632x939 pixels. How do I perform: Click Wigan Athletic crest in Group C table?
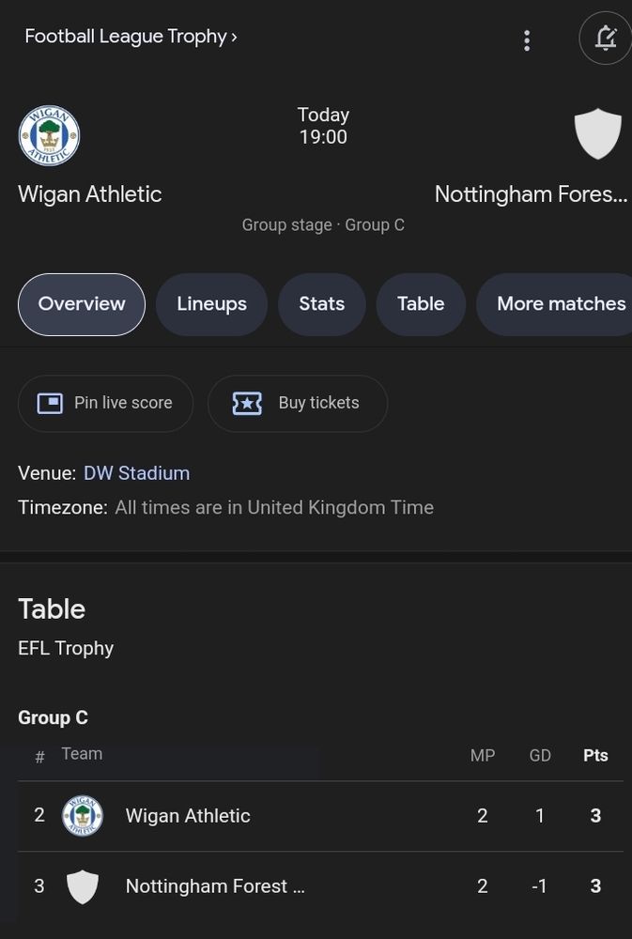tap(83, 816)
